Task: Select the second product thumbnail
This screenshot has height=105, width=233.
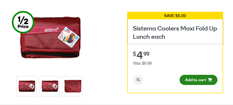Action: pos(50,86)
